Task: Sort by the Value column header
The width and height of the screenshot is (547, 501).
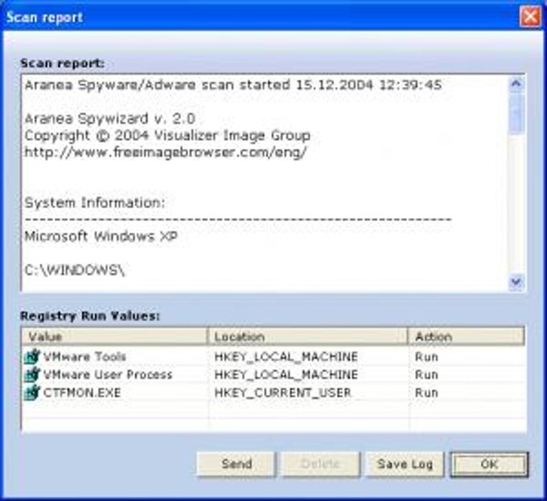Action: tap(114, 336)
